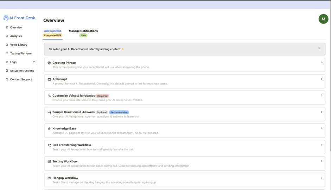Expand Sample Questions & Answers chevron
The image size is (331, 190).
point(322,112)
